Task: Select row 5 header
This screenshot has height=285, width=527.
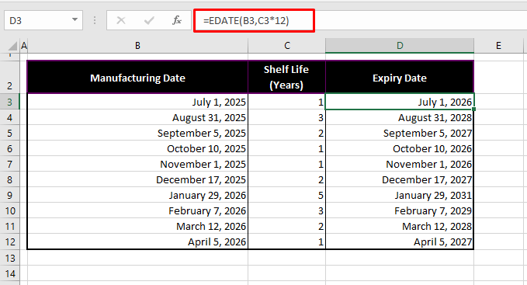Action: [x=10, y=133]
